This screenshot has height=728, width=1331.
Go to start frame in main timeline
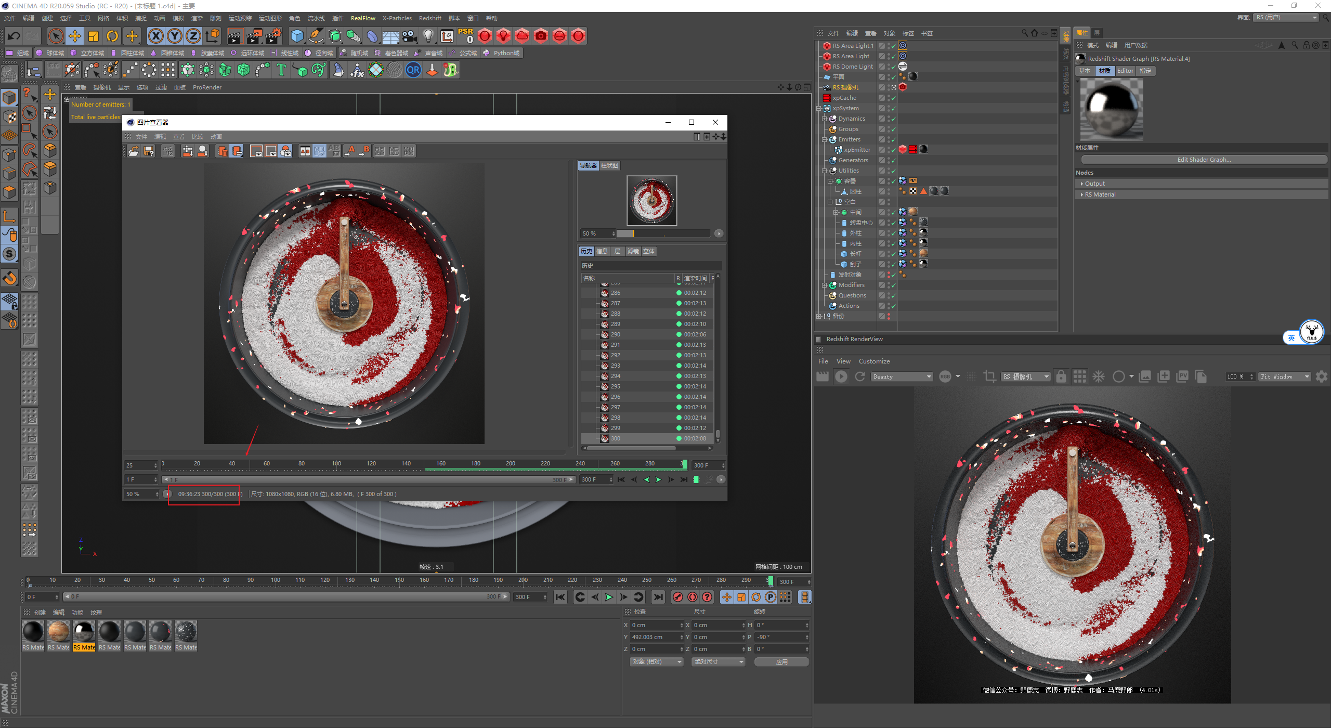(x=560, y=597)
